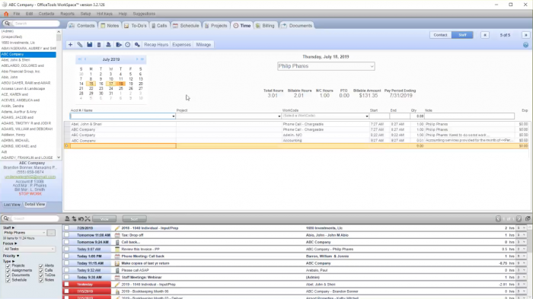533x299 pixels.
Task: Go to previous month in the July 2019 calendar
Action: click(x=85, y=59)
